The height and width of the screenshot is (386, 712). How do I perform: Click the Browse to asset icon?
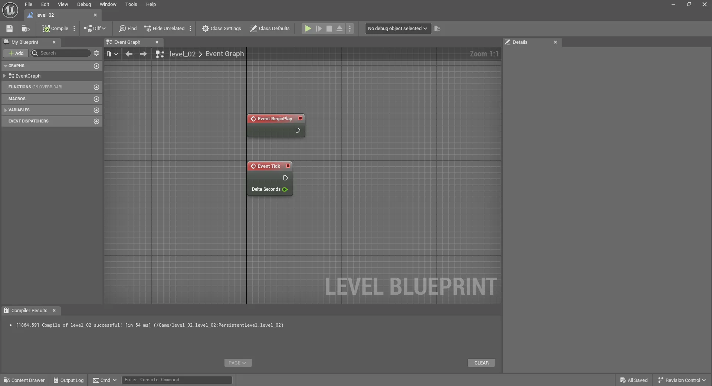tap(26, 29)
